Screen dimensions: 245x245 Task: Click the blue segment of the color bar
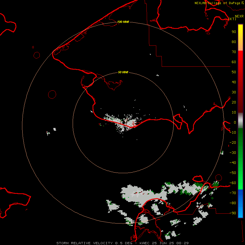tap(240, 204)
